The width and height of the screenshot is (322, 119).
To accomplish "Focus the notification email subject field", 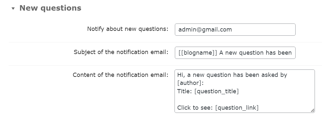I will pos(235,53).
